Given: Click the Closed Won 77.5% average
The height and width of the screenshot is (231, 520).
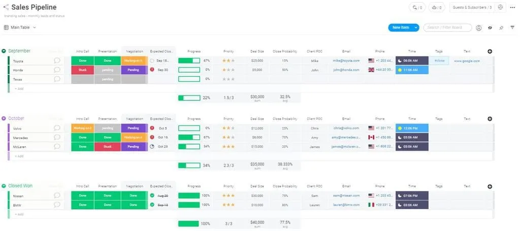Looking at the screenshot, I should tap(285, 222).
